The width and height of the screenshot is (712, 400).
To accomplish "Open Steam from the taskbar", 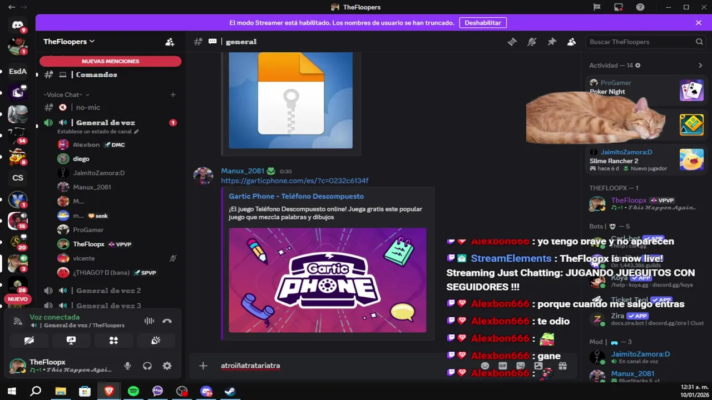I will (230, 391).
